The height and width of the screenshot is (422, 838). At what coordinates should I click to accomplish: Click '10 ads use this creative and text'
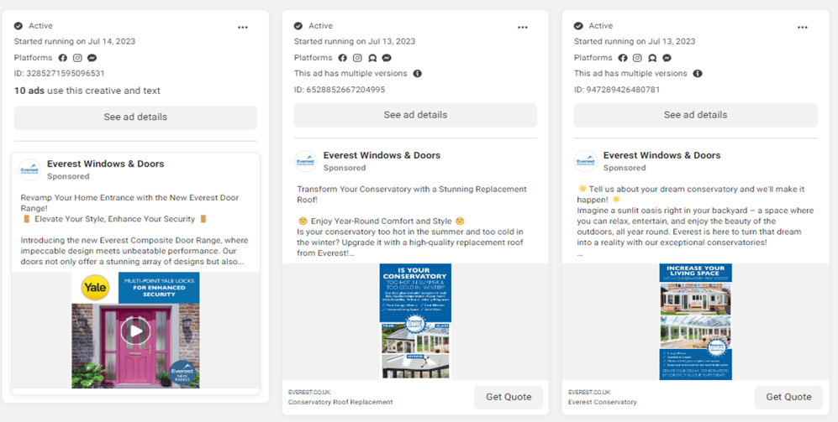tap(87, 91)
